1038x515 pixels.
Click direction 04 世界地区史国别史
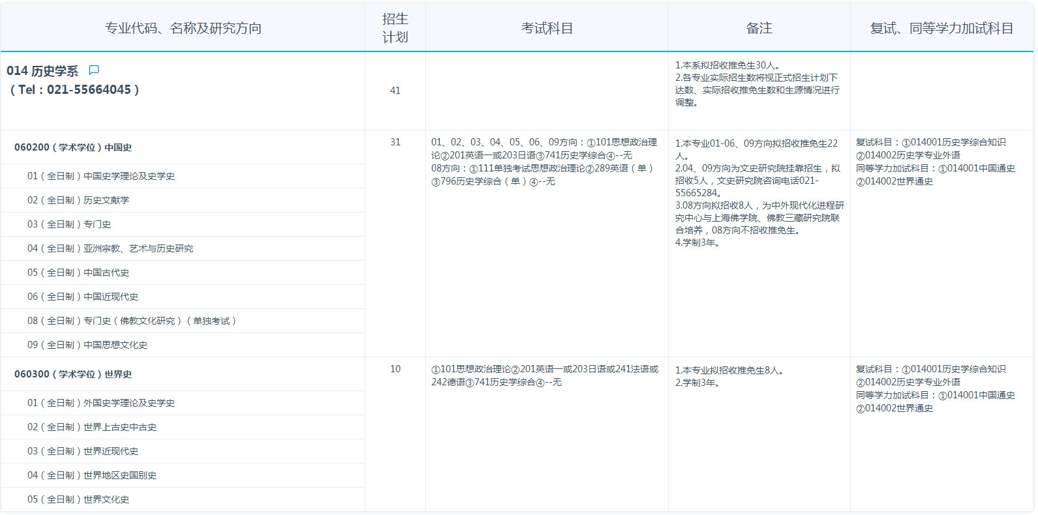coord(92,475)
